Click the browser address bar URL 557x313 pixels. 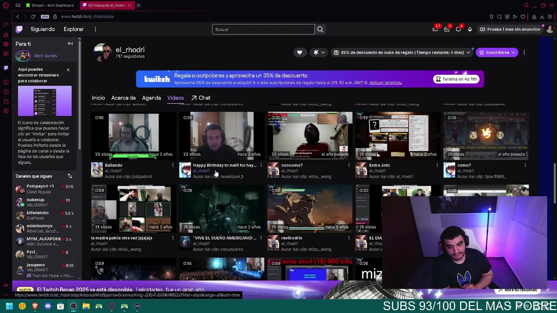tap(87, 17)
